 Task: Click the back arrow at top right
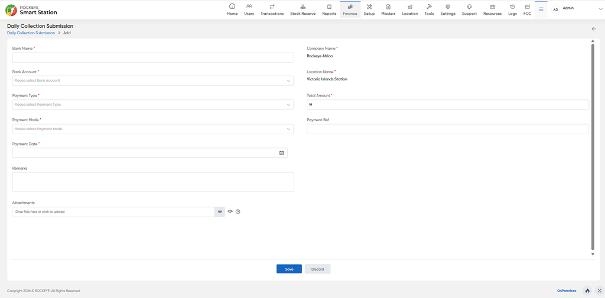tap(594, 29)
